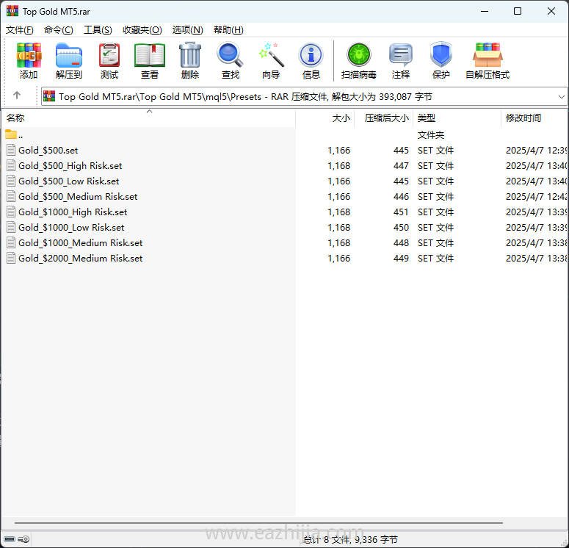Select Gold_$500_Low Risk.set file
This screenshot has height=548, width=569.
tap(68, 181)
